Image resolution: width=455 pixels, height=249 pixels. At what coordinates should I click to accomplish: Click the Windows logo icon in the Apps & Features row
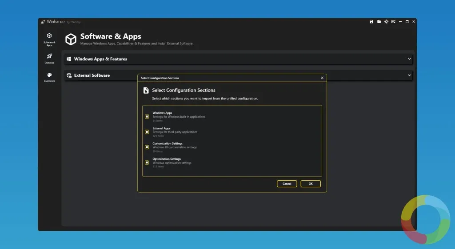click(x=69, y=59)
